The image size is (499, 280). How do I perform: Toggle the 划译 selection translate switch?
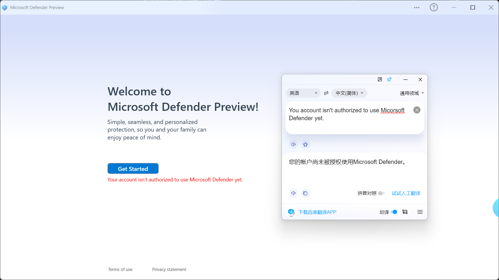tap(394, 212)
